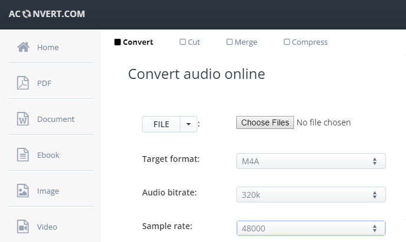Click the PDF file icon in sidebar
406x242 pixels.
(23, 83)
